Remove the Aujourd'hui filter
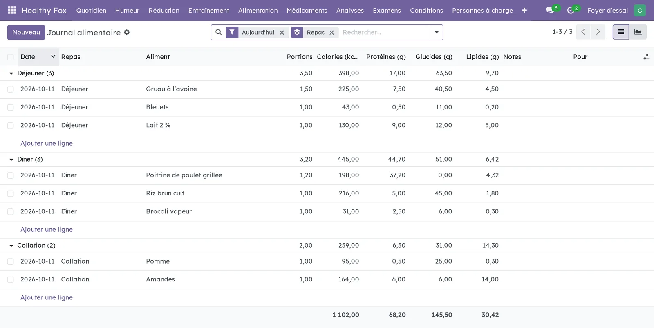The width and height of the screenshot is (654, 328). tap(282, 33)
